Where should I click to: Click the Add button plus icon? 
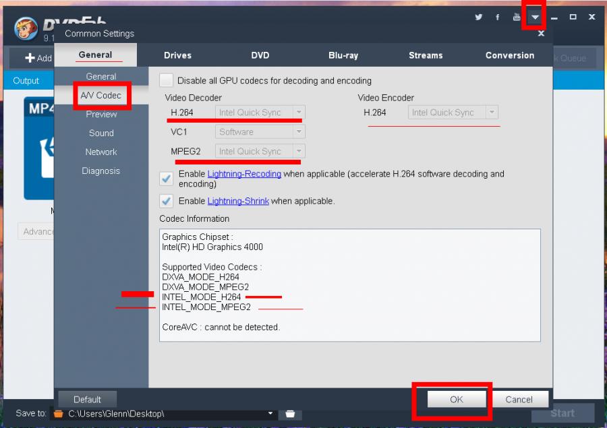(30, 58)
